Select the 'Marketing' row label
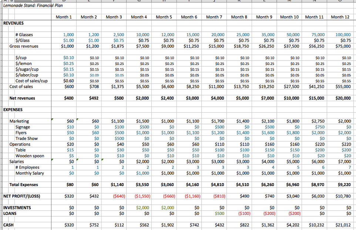 tap(19, 121)
